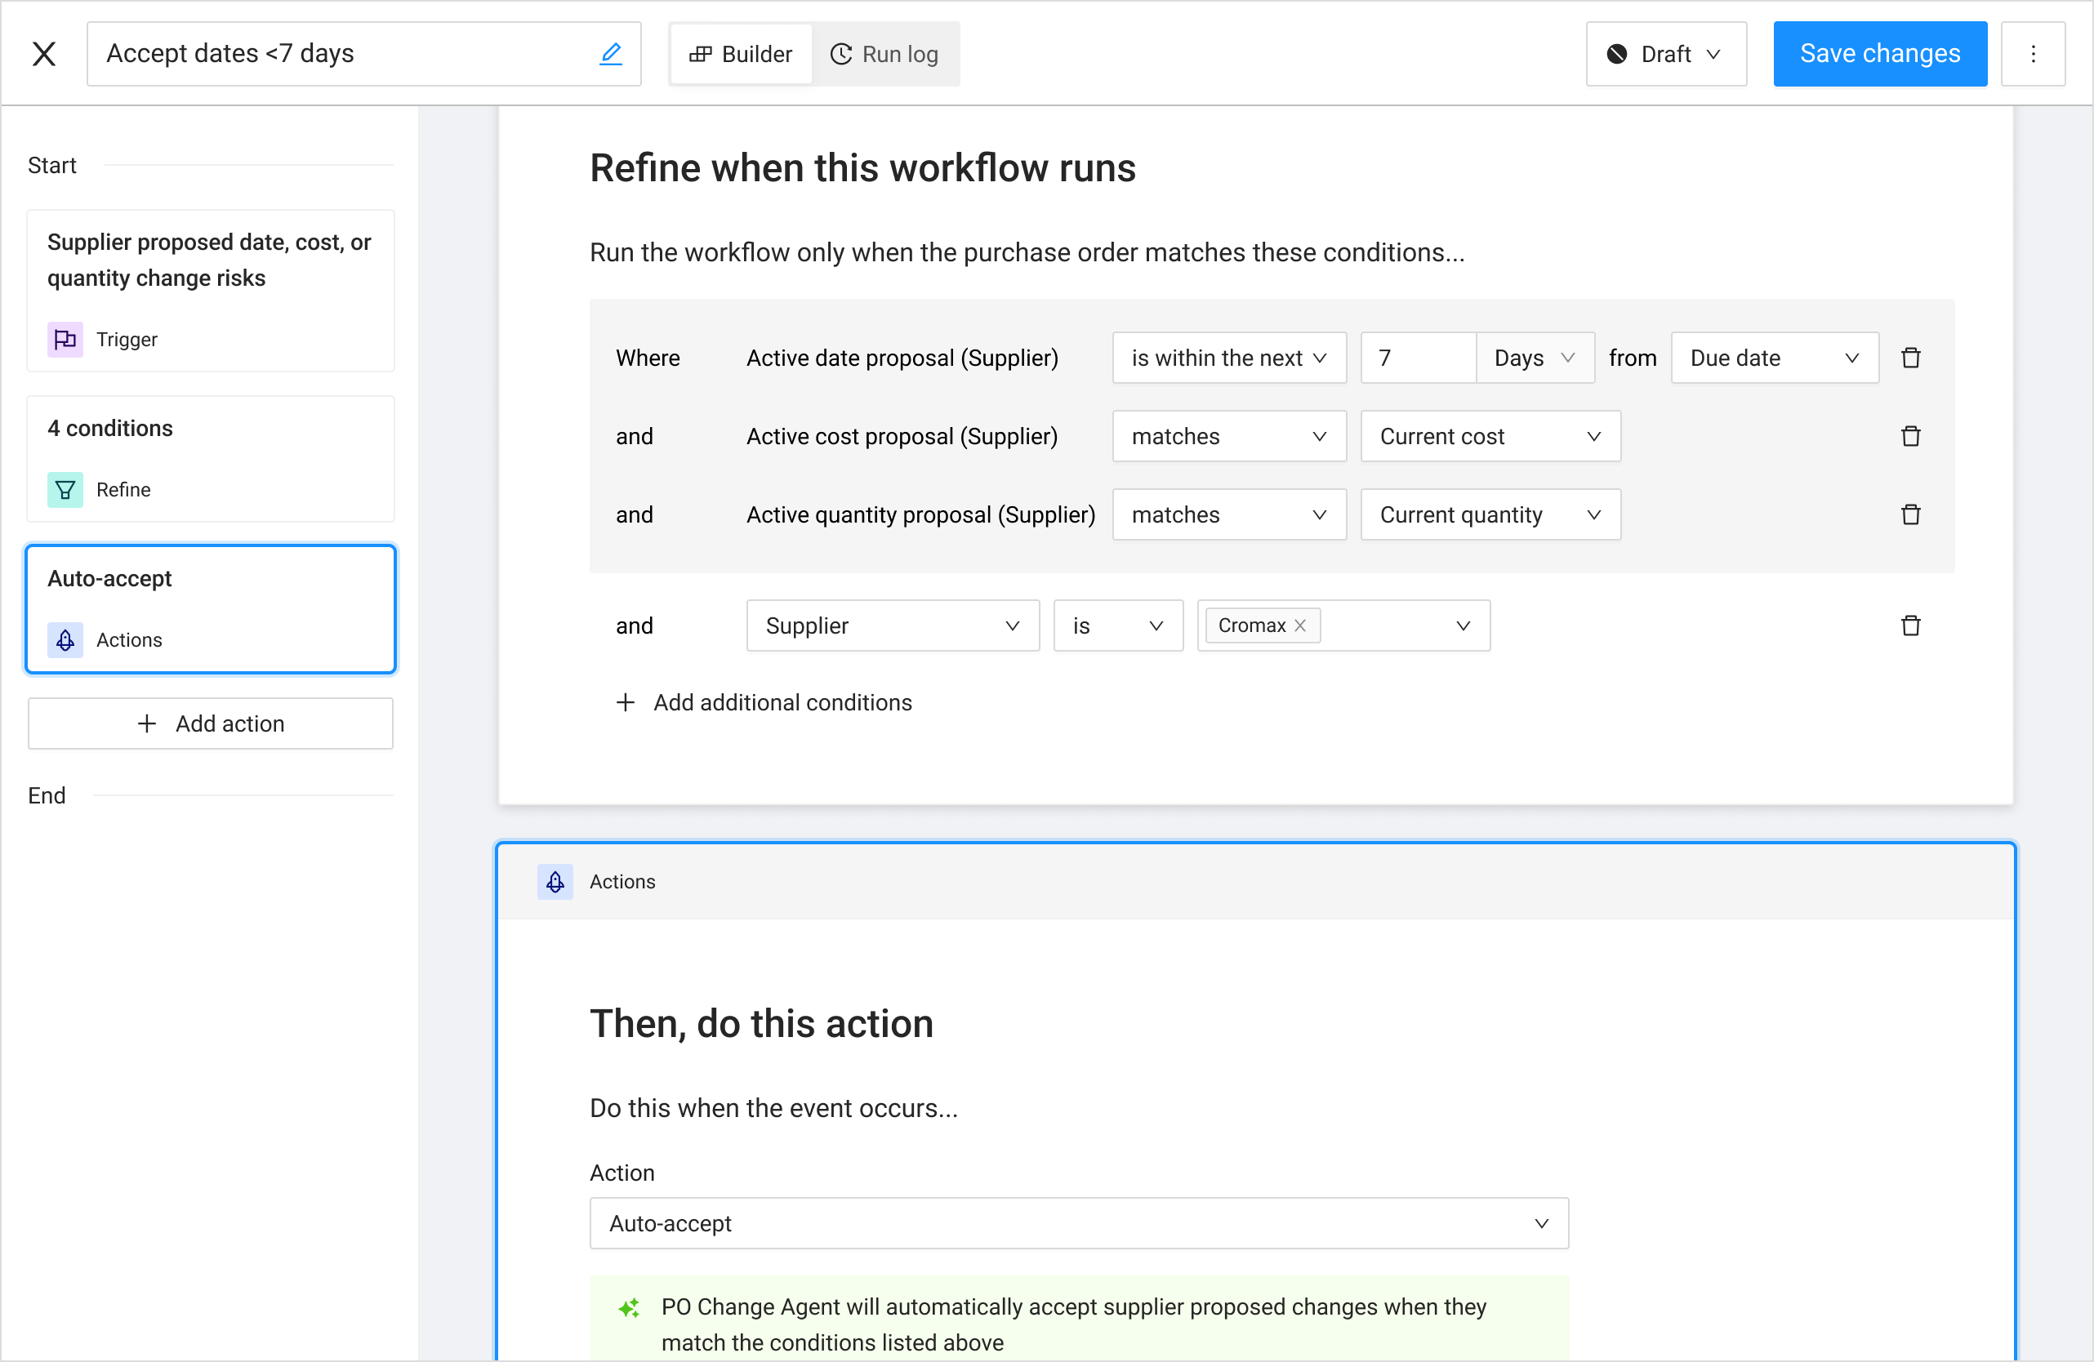Image resolution: width=2094 pixels, height=1362 pixels.
Task: Open the Current cost value dropdown
Action: coord(1490,436)
